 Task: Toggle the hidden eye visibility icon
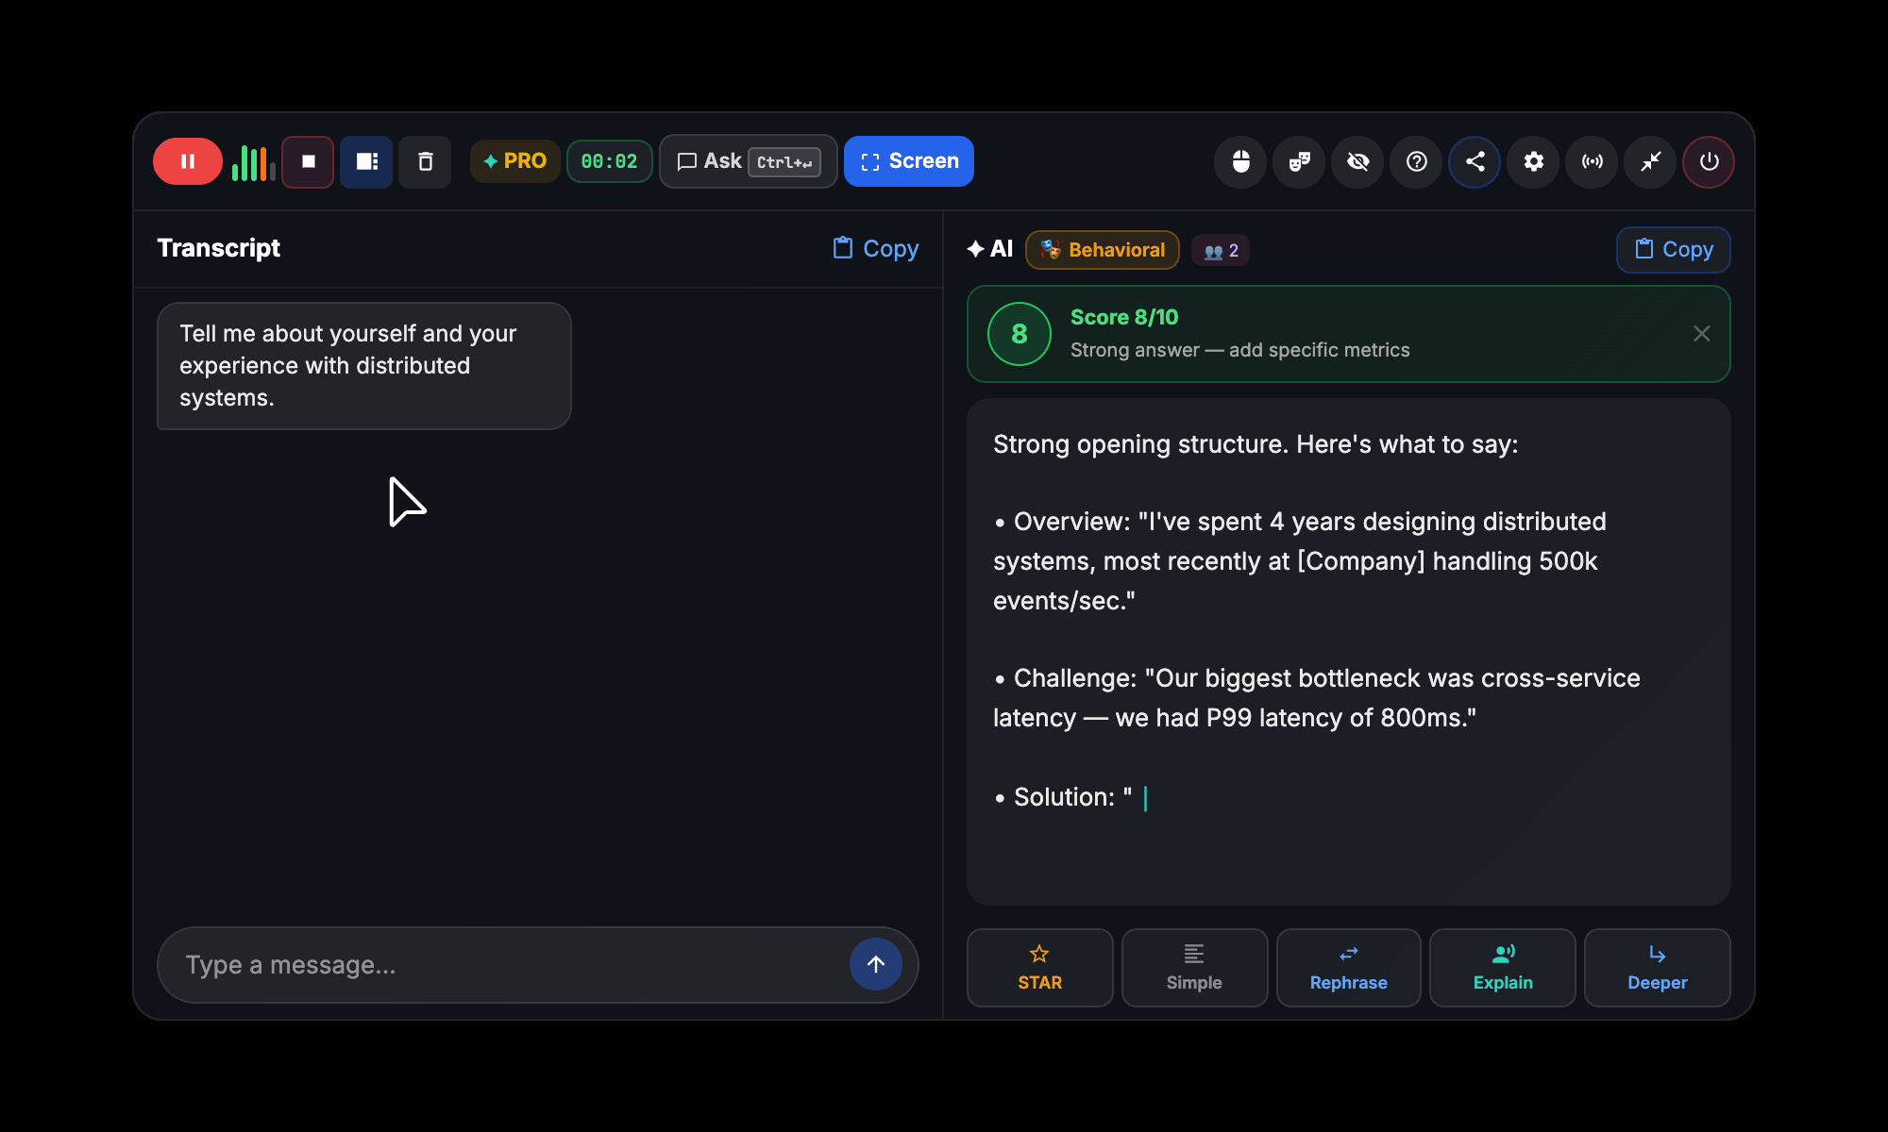coord(1357,161)
